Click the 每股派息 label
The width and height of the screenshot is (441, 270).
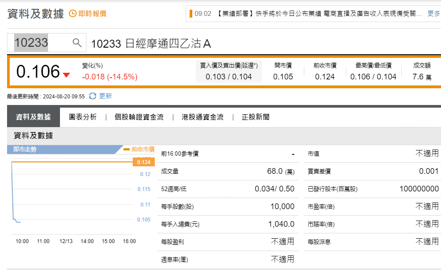319,242
